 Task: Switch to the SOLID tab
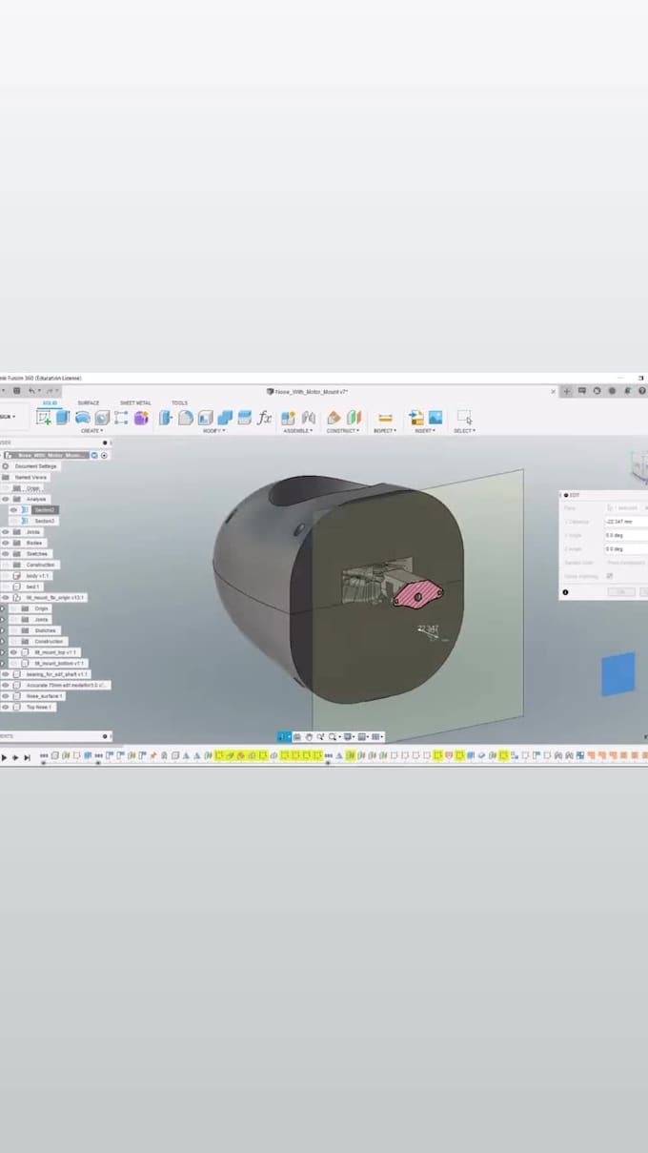click(x=50, y=403)
